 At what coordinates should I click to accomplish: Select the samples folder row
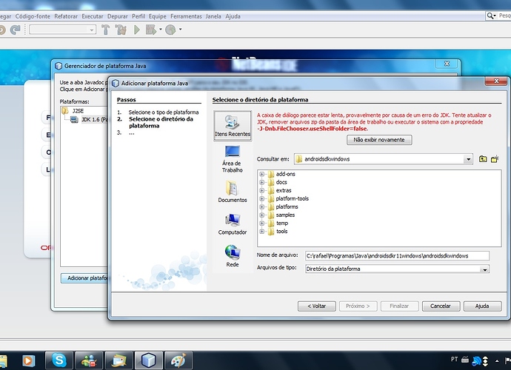coord(281,215)
